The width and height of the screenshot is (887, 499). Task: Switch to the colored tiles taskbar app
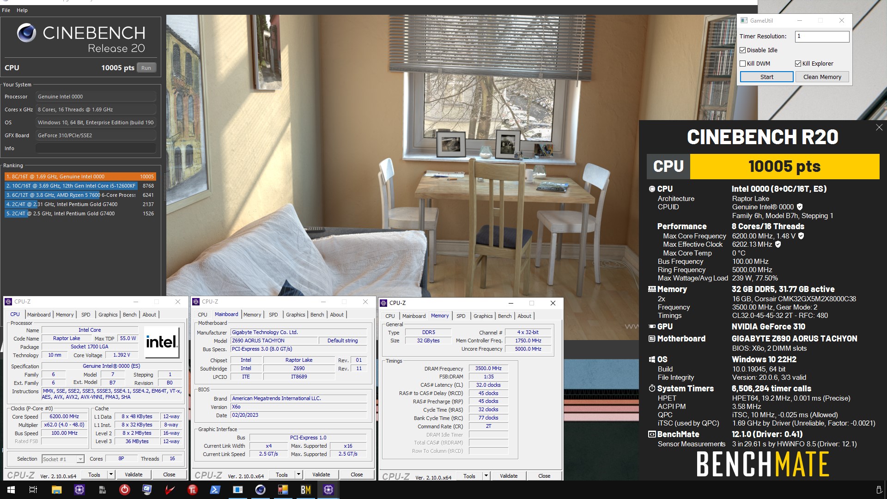(x=283, y=490)
